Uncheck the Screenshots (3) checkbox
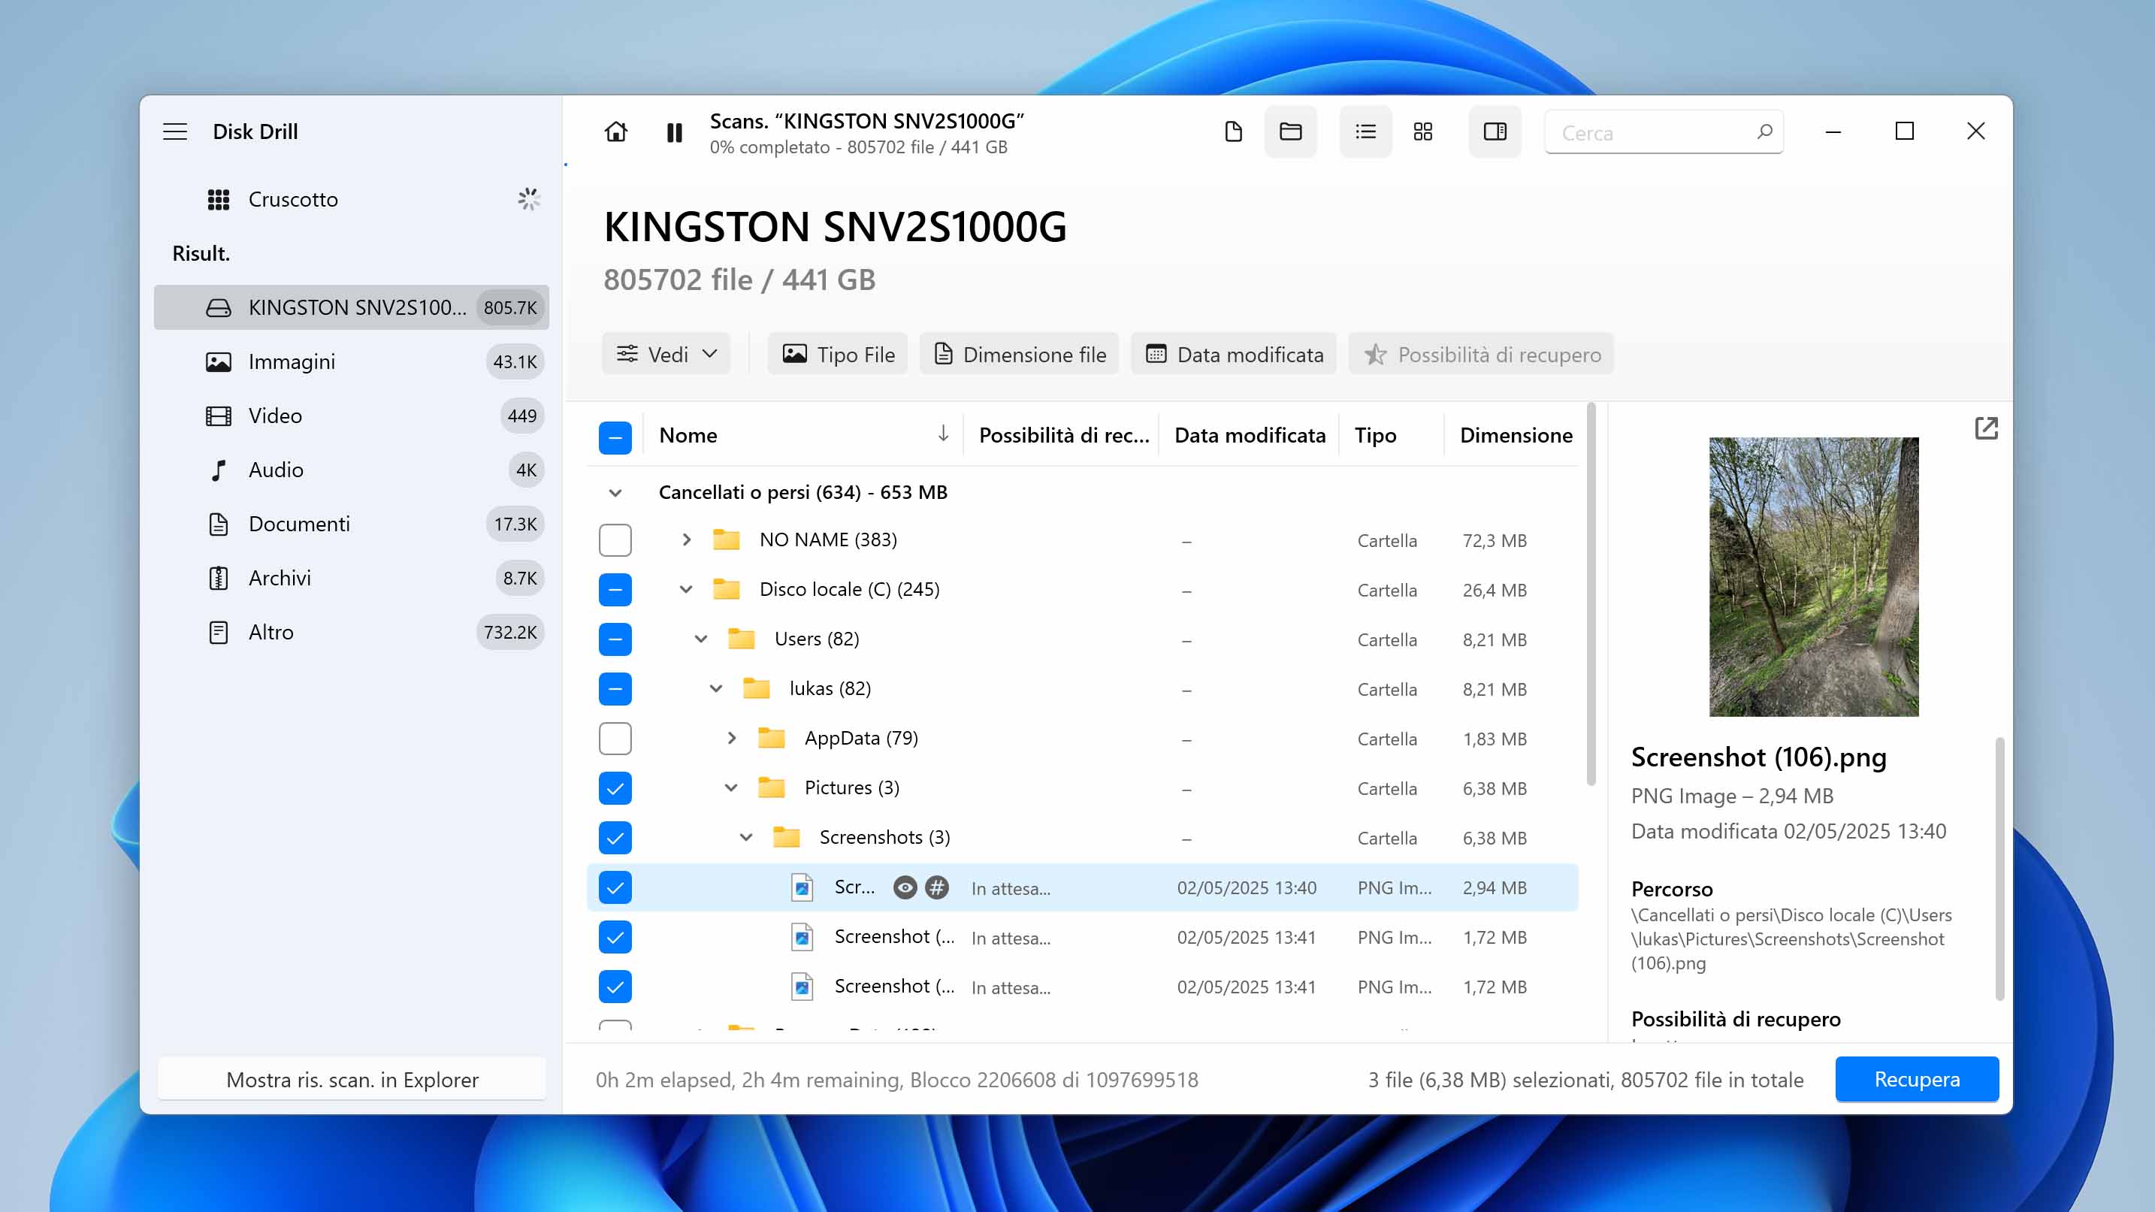This screenshot has width=2155, height=1212. tap(615, 837)
